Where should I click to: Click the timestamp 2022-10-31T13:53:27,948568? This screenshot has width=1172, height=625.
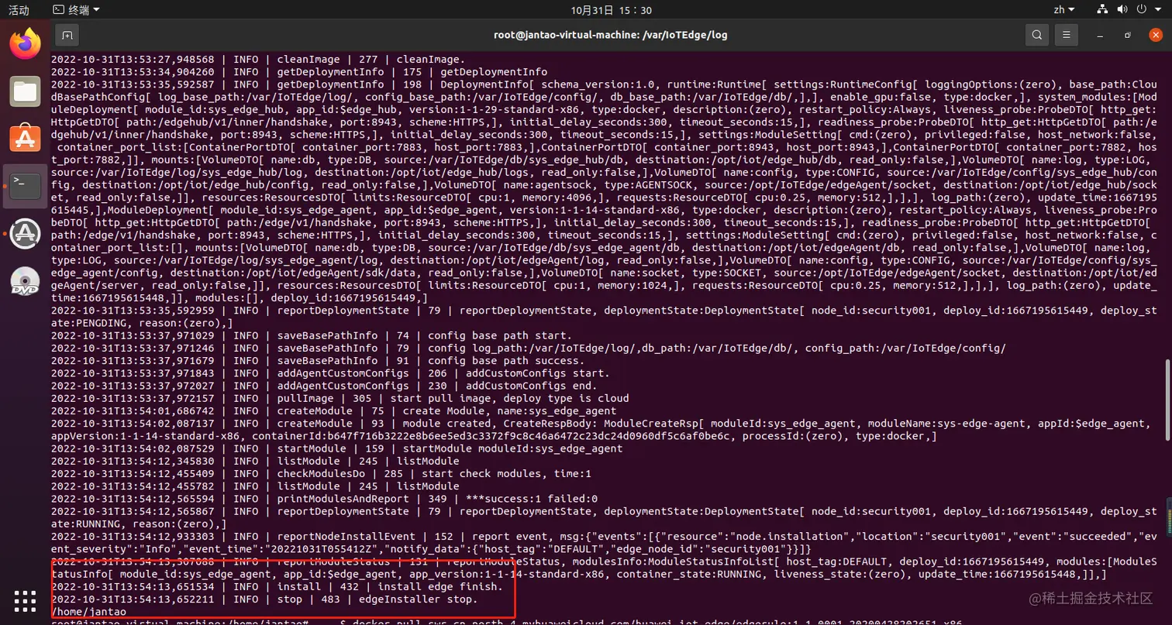133,59
